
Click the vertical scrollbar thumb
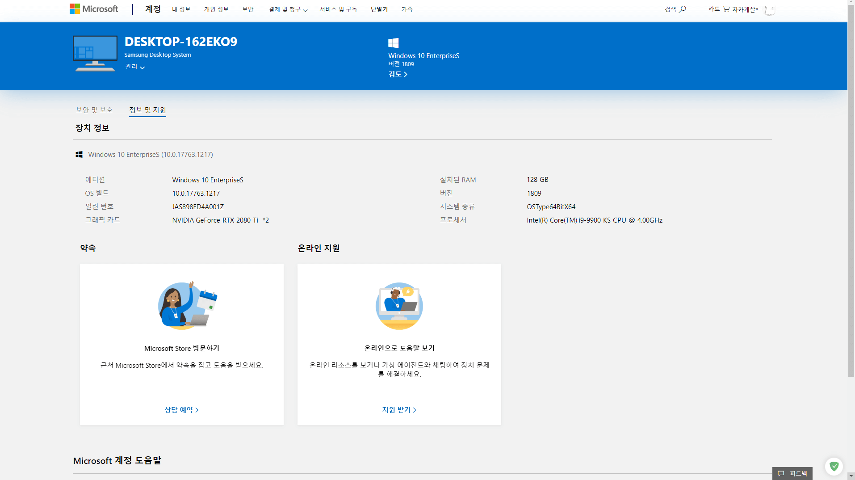pos(851,191)
